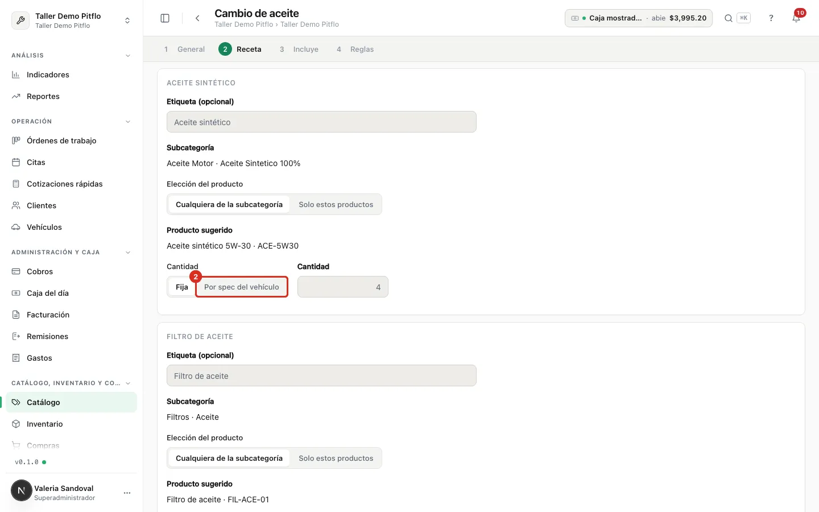
Task: Open the Catálogo sidebar link
Action: point(72,402)
